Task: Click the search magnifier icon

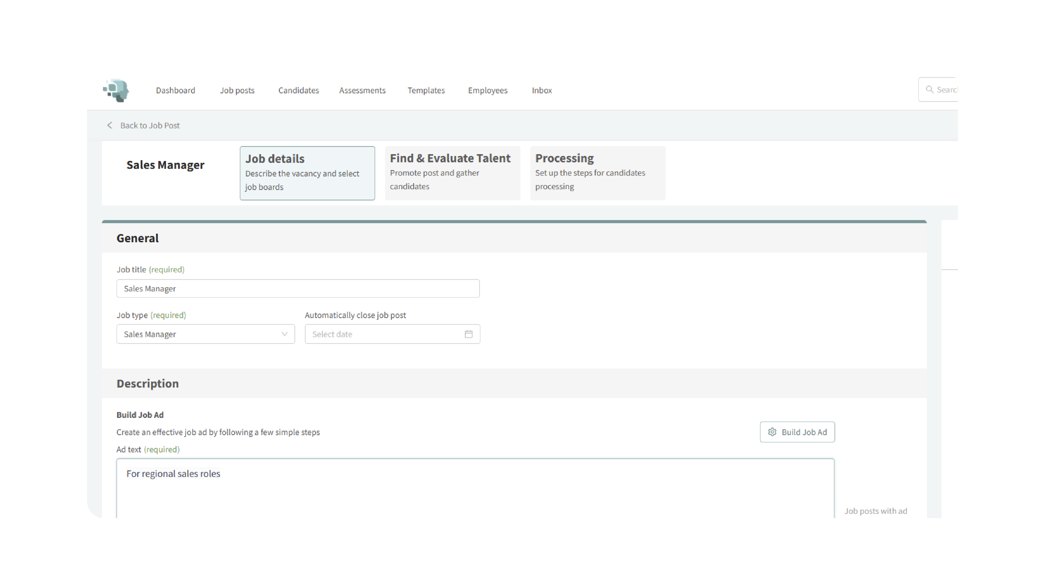Action: (929, 90)
